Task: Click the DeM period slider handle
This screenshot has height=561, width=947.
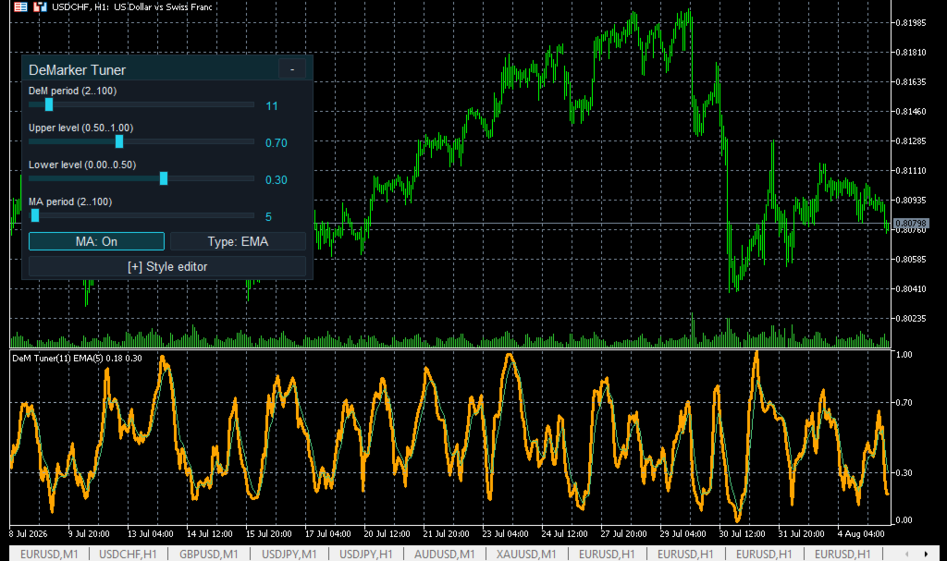Action: tap(49, 104)
